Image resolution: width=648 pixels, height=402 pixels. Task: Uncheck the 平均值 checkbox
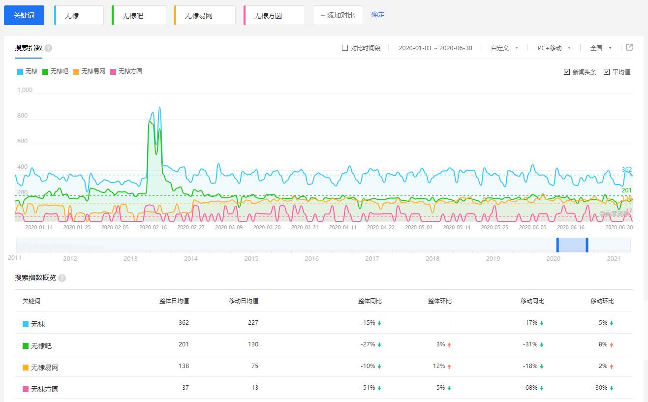607,72
